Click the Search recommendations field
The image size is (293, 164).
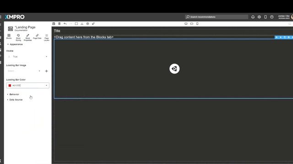tap(217, 17)
